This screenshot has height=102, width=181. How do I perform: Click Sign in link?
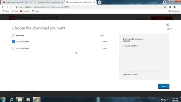coord(169,29)
